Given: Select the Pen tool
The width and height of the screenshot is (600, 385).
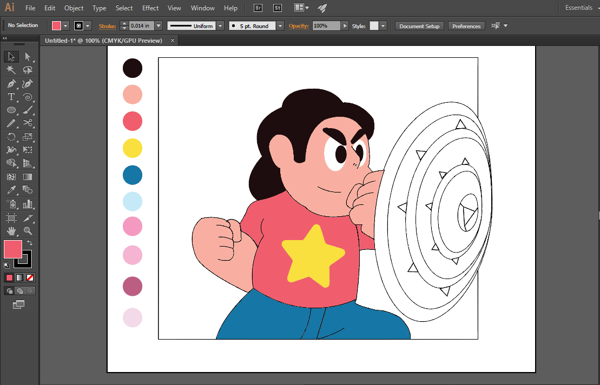Looking at the screenshot, I should 11,84.
